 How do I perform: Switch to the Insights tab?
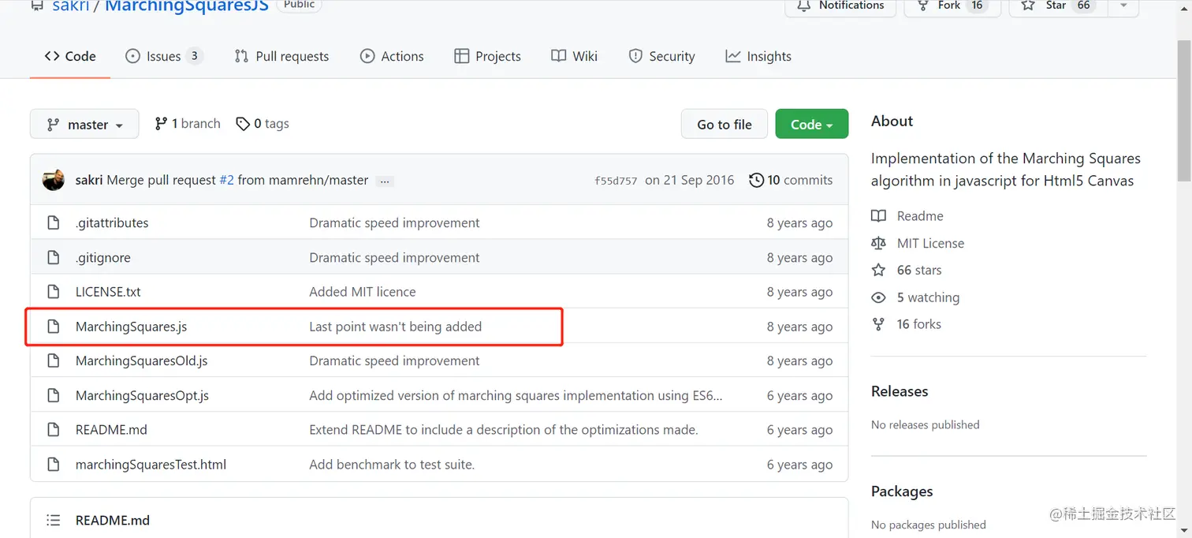[758, 57]
